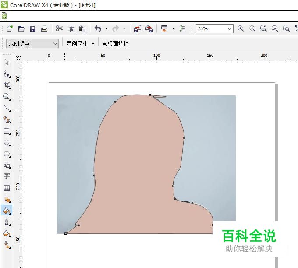Save the document with the floppy disk icon

[33, 29]
